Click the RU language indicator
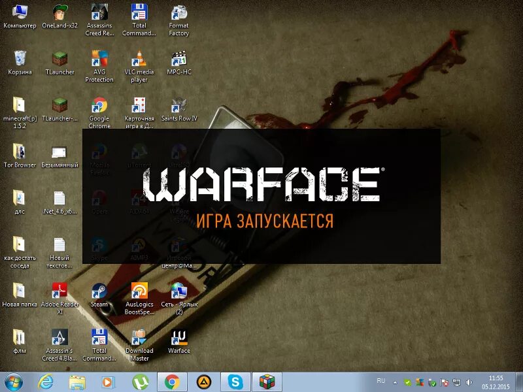Viewport: 523px width, 392px height. [x=380, y=381]
